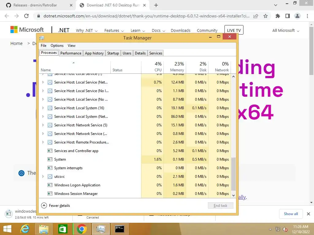Reload the page in Chrome
Image resolution: width=314 pixels, height=235 pixels.
pyautogui.click(x=26, y=16)
